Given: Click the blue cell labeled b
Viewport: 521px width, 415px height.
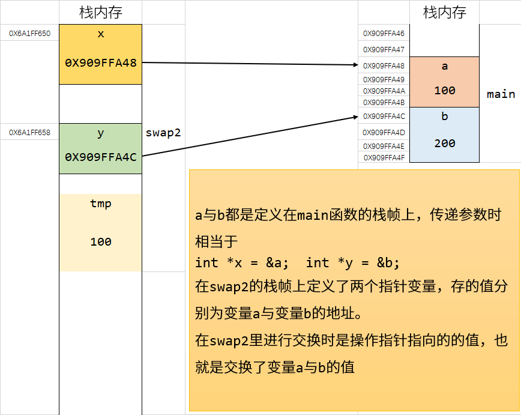Looking at the screenshot, I should pyautogui.click(x=444, y=117).
